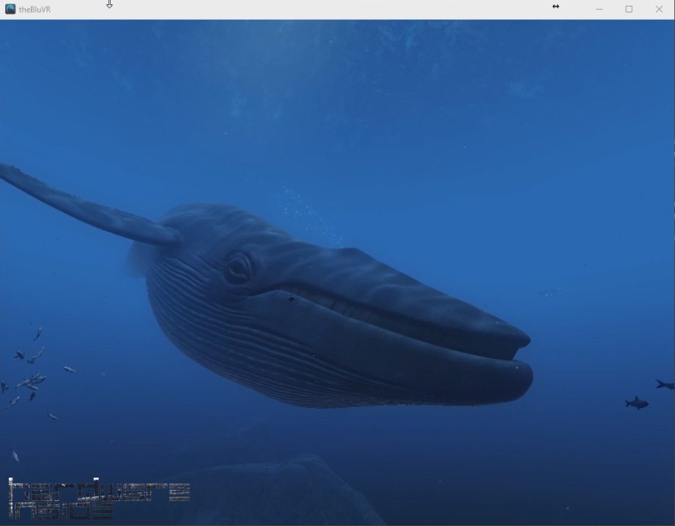Click the theBluVR window title text
The height and width of the screenshot is (526, 675).
coord(35,10)
